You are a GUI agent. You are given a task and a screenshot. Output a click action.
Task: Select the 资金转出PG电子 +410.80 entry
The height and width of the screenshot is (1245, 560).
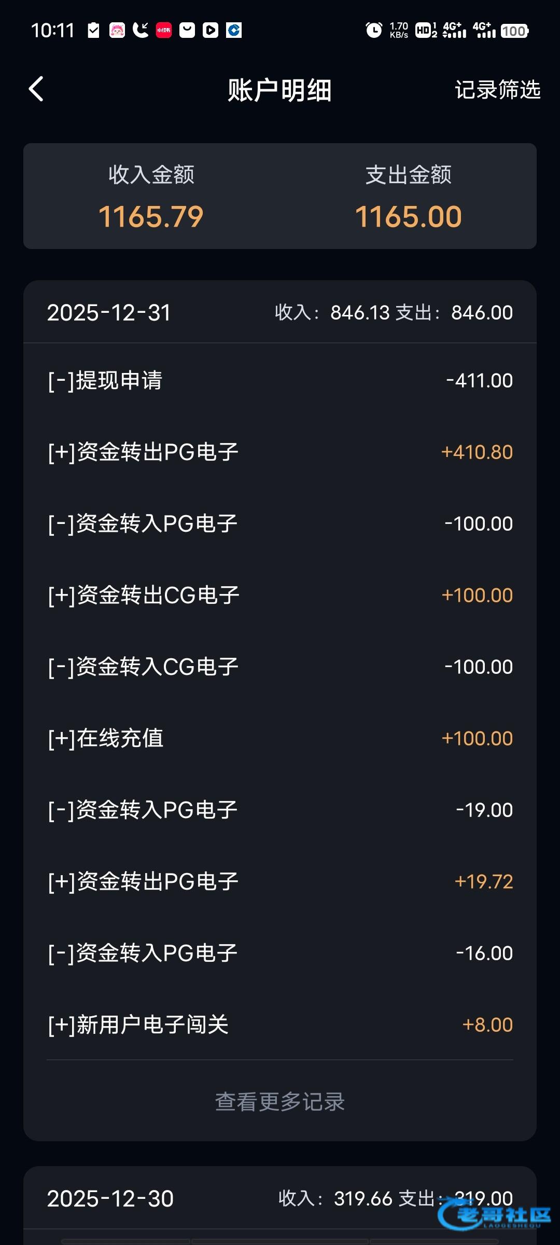click(280, 452)
